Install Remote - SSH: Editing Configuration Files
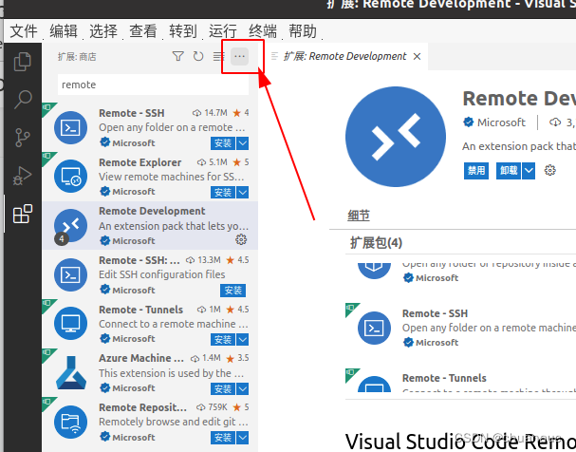The width and height of the screenshot is (576, 452). tap(232, 291)
